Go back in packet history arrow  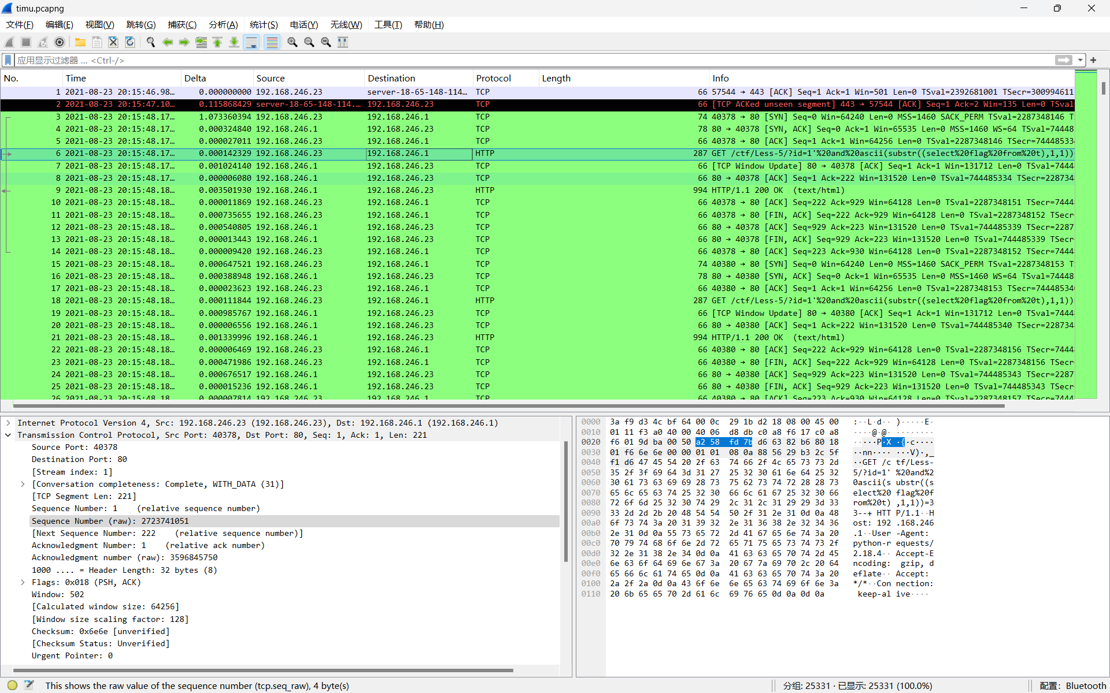point(168,42)
